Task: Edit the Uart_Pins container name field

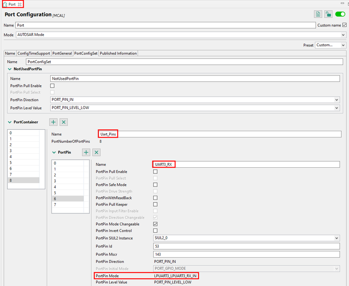Action: [x=220, y=134]
